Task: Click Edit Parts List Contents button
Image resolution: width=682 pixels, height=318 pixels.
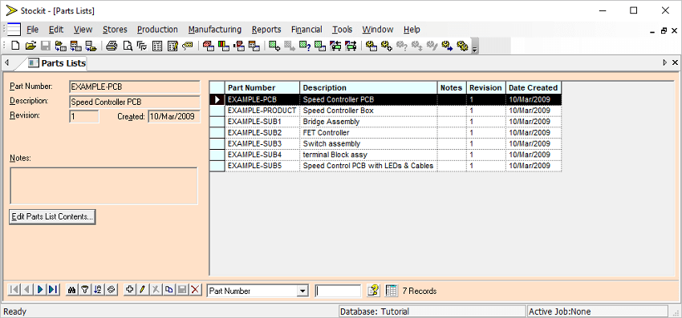Action: click(x=52, y=217)
